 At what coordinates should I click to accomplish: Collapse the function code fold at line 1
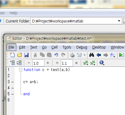(21, 69)
